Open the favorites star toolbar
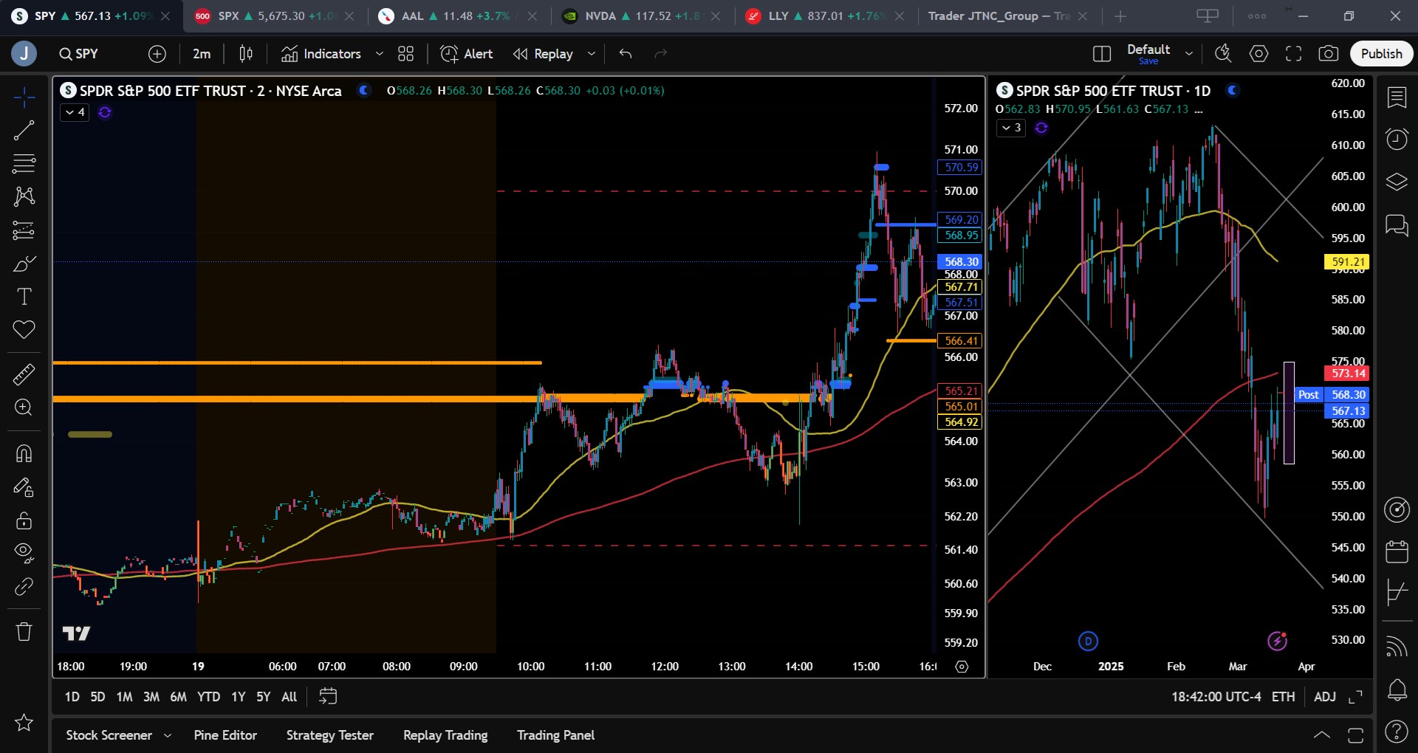 point(24,723)
